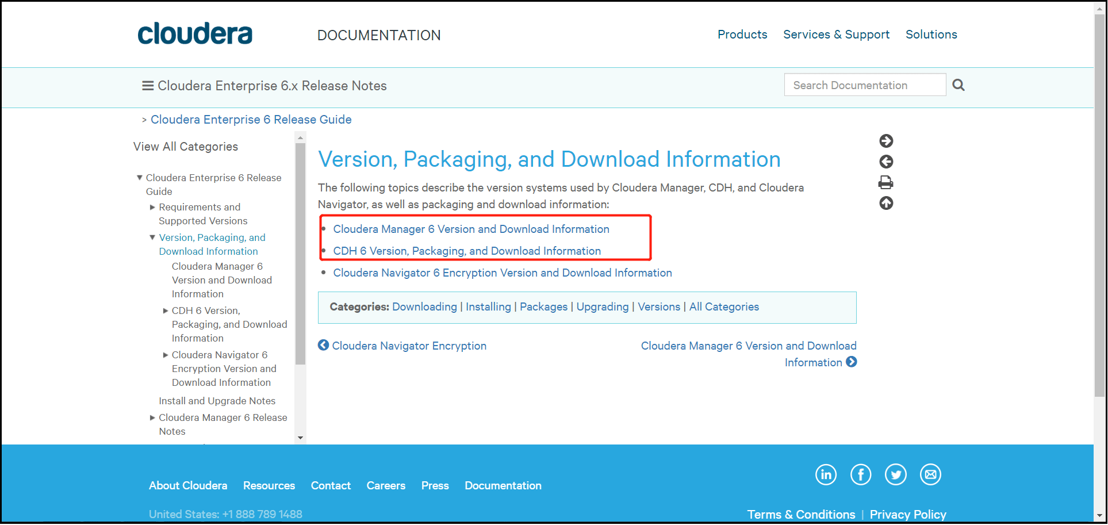Click Resources in footer
The image size is (1108, 525).
[269, 485]
